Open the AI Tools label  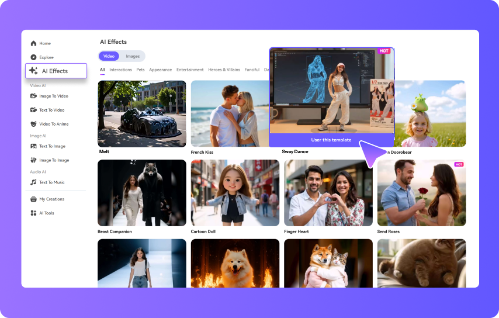point(47,213)
